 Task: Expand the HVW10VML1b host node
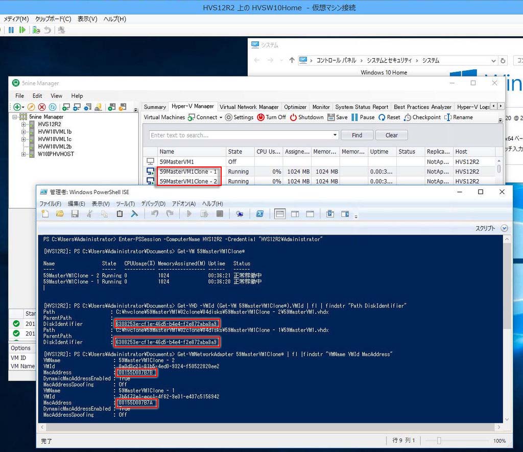[23, 132]
